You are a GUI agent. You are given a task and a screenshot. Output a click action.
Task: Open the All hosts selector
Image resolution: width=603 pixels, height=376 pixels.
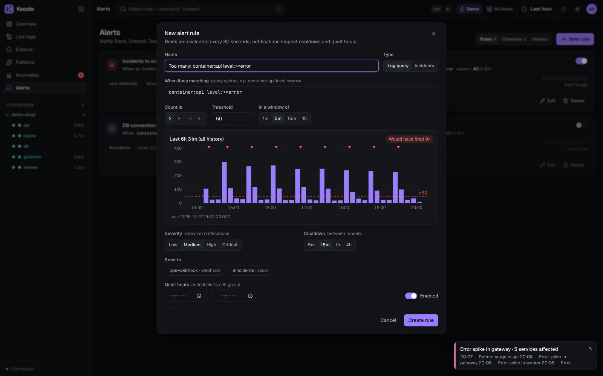500,9
